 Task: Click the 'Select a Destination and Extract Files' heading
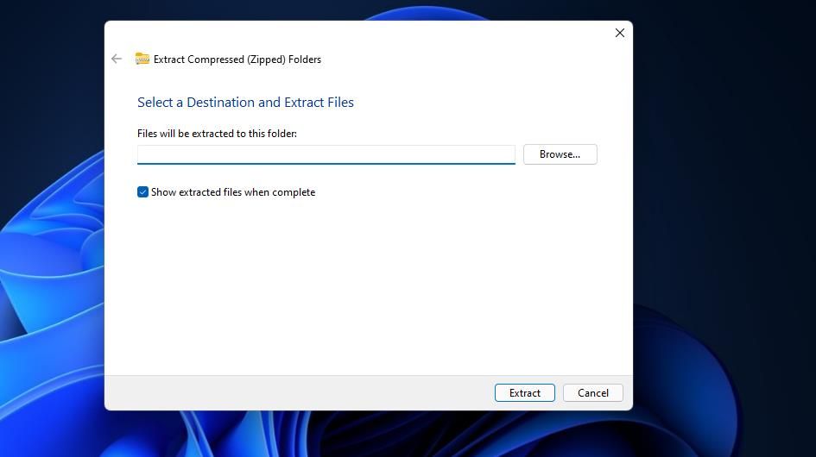(x=245, y=103)
